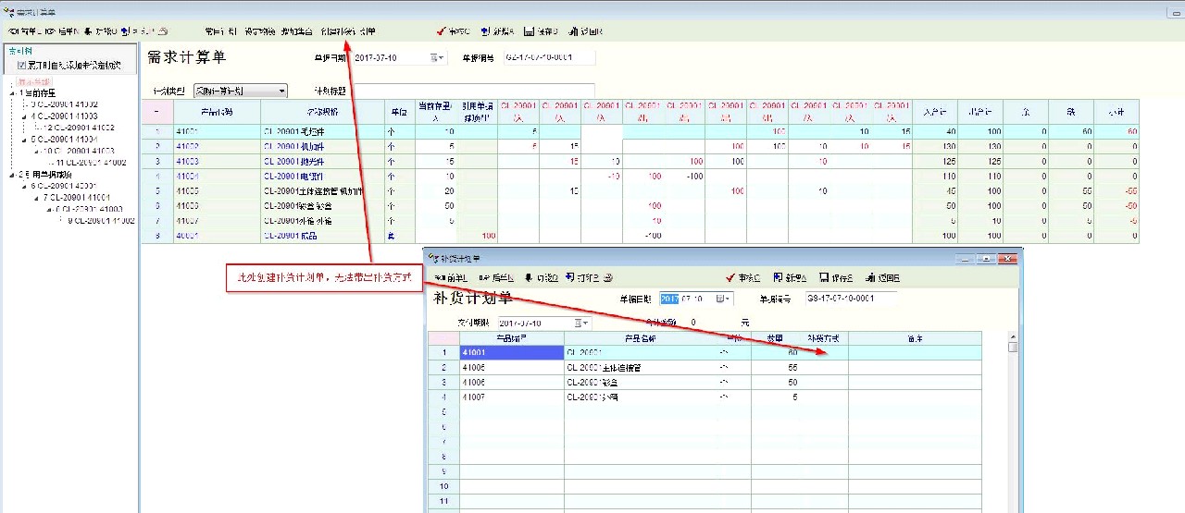This screenshot has width=1185, height=513.
Task: Click the printer icon in 需求计算单 toolbar
Action: point(163,31)
